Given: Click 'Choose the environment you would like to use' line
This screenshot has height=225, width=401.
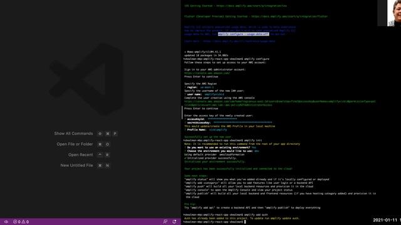Looking at the screenshot, I should pos(221,151).
